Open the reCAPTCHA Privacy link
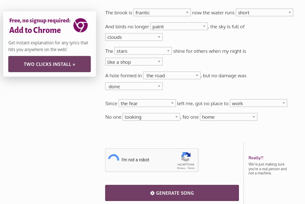This screenshot has width=305, height=204. [x=181, y=168]
